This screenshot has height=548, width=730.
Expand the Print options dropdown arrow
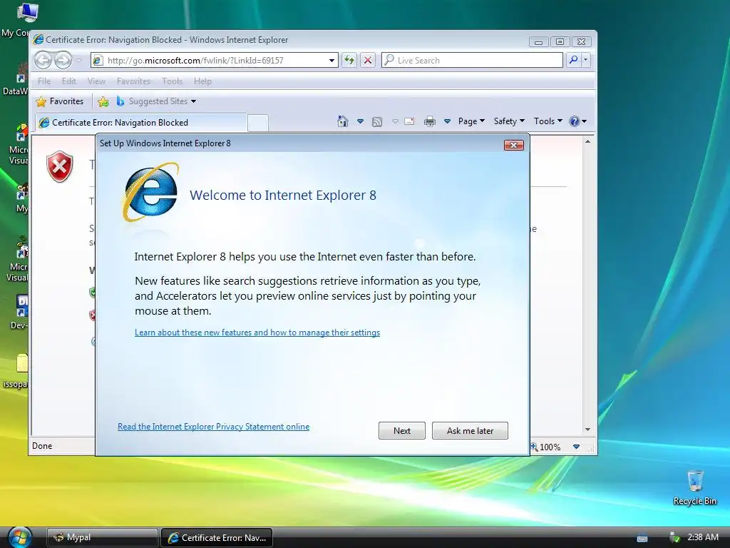coord(447,121)
